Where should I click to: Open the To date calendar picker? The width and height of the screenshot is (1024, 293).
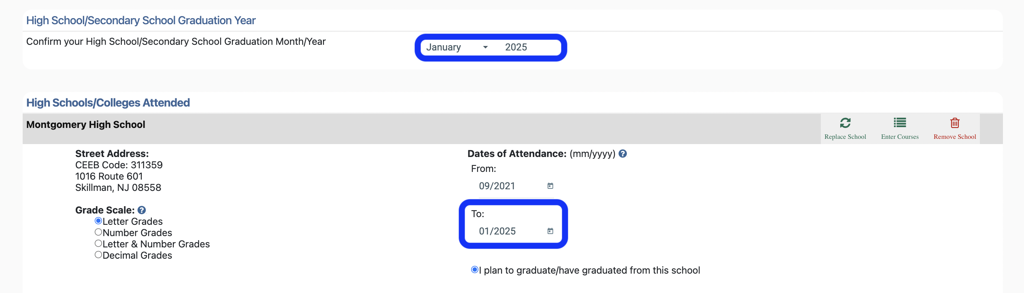pos(550,231)
